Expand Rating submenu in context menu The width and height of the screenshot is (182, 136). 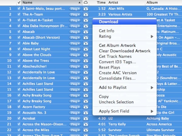pyautogui.click(x=125, y=37)
